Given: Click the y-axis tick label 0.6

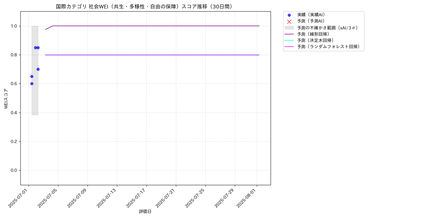Looking at the screenshot, I should [14, 84].
